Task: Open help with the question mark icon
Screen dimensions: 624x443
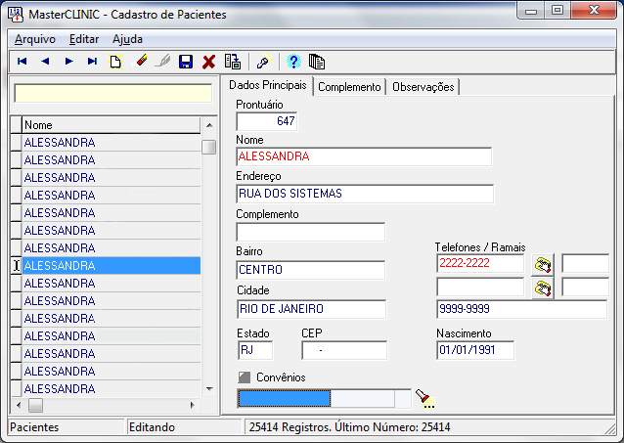Action: (293, 62)
